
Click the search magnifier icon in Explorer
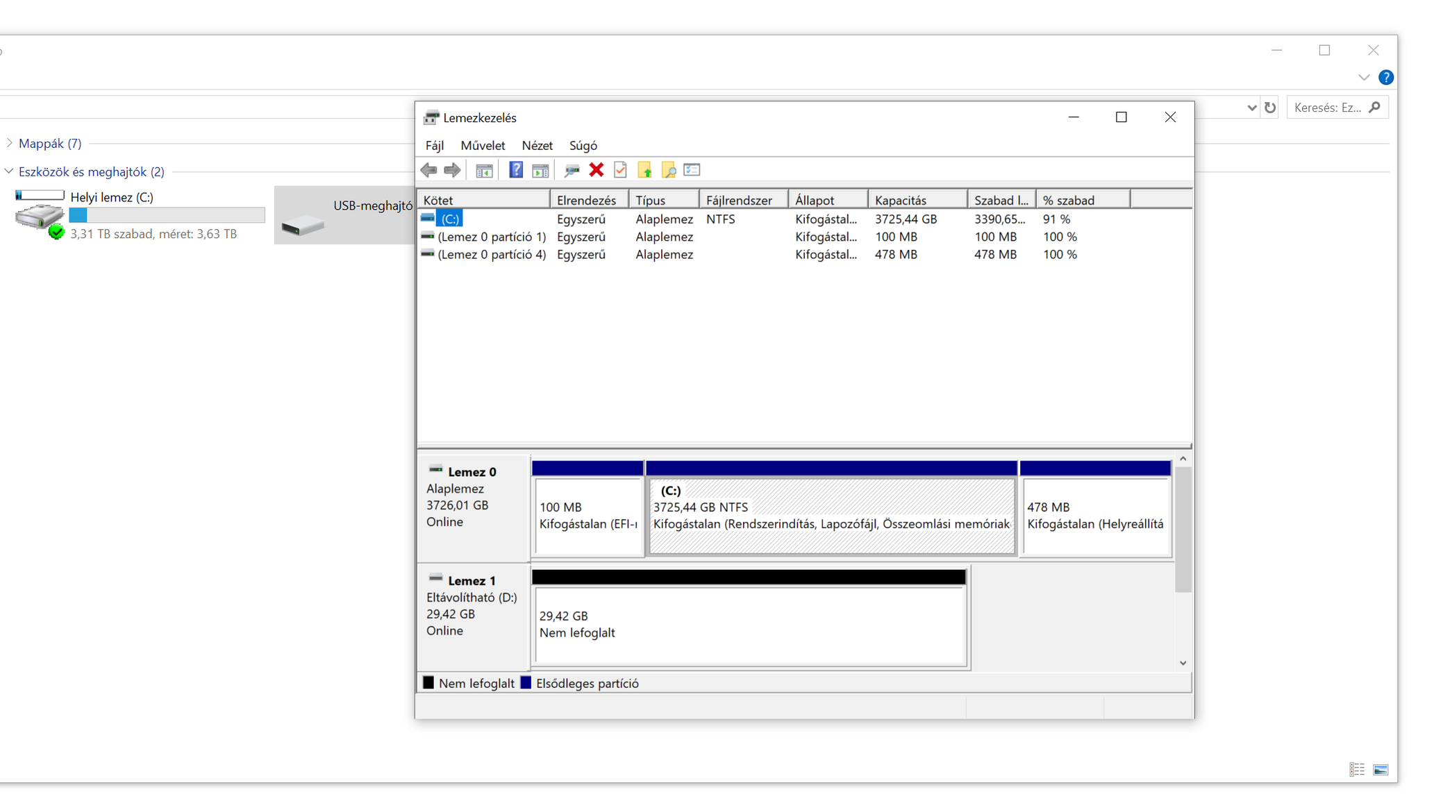tap(1374, 107)
